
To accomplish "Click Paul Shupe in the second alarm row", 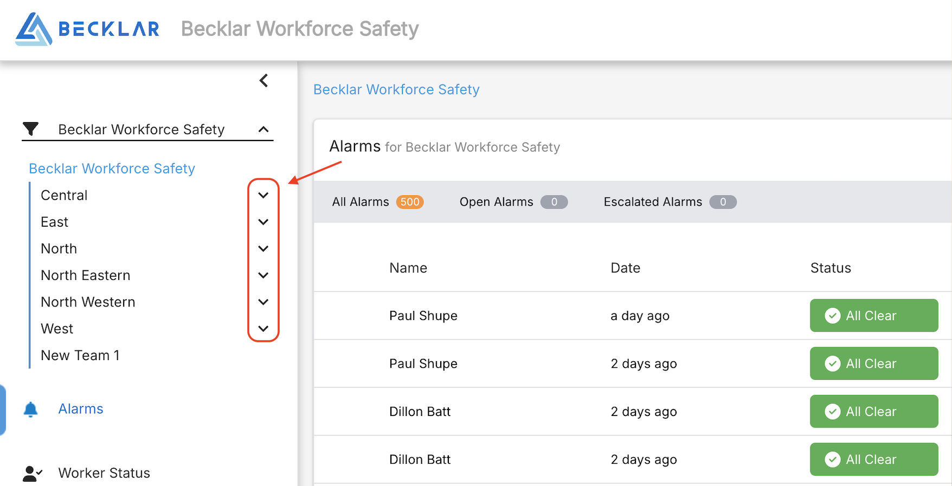I will pyautogui.click(x=423, y=363).
